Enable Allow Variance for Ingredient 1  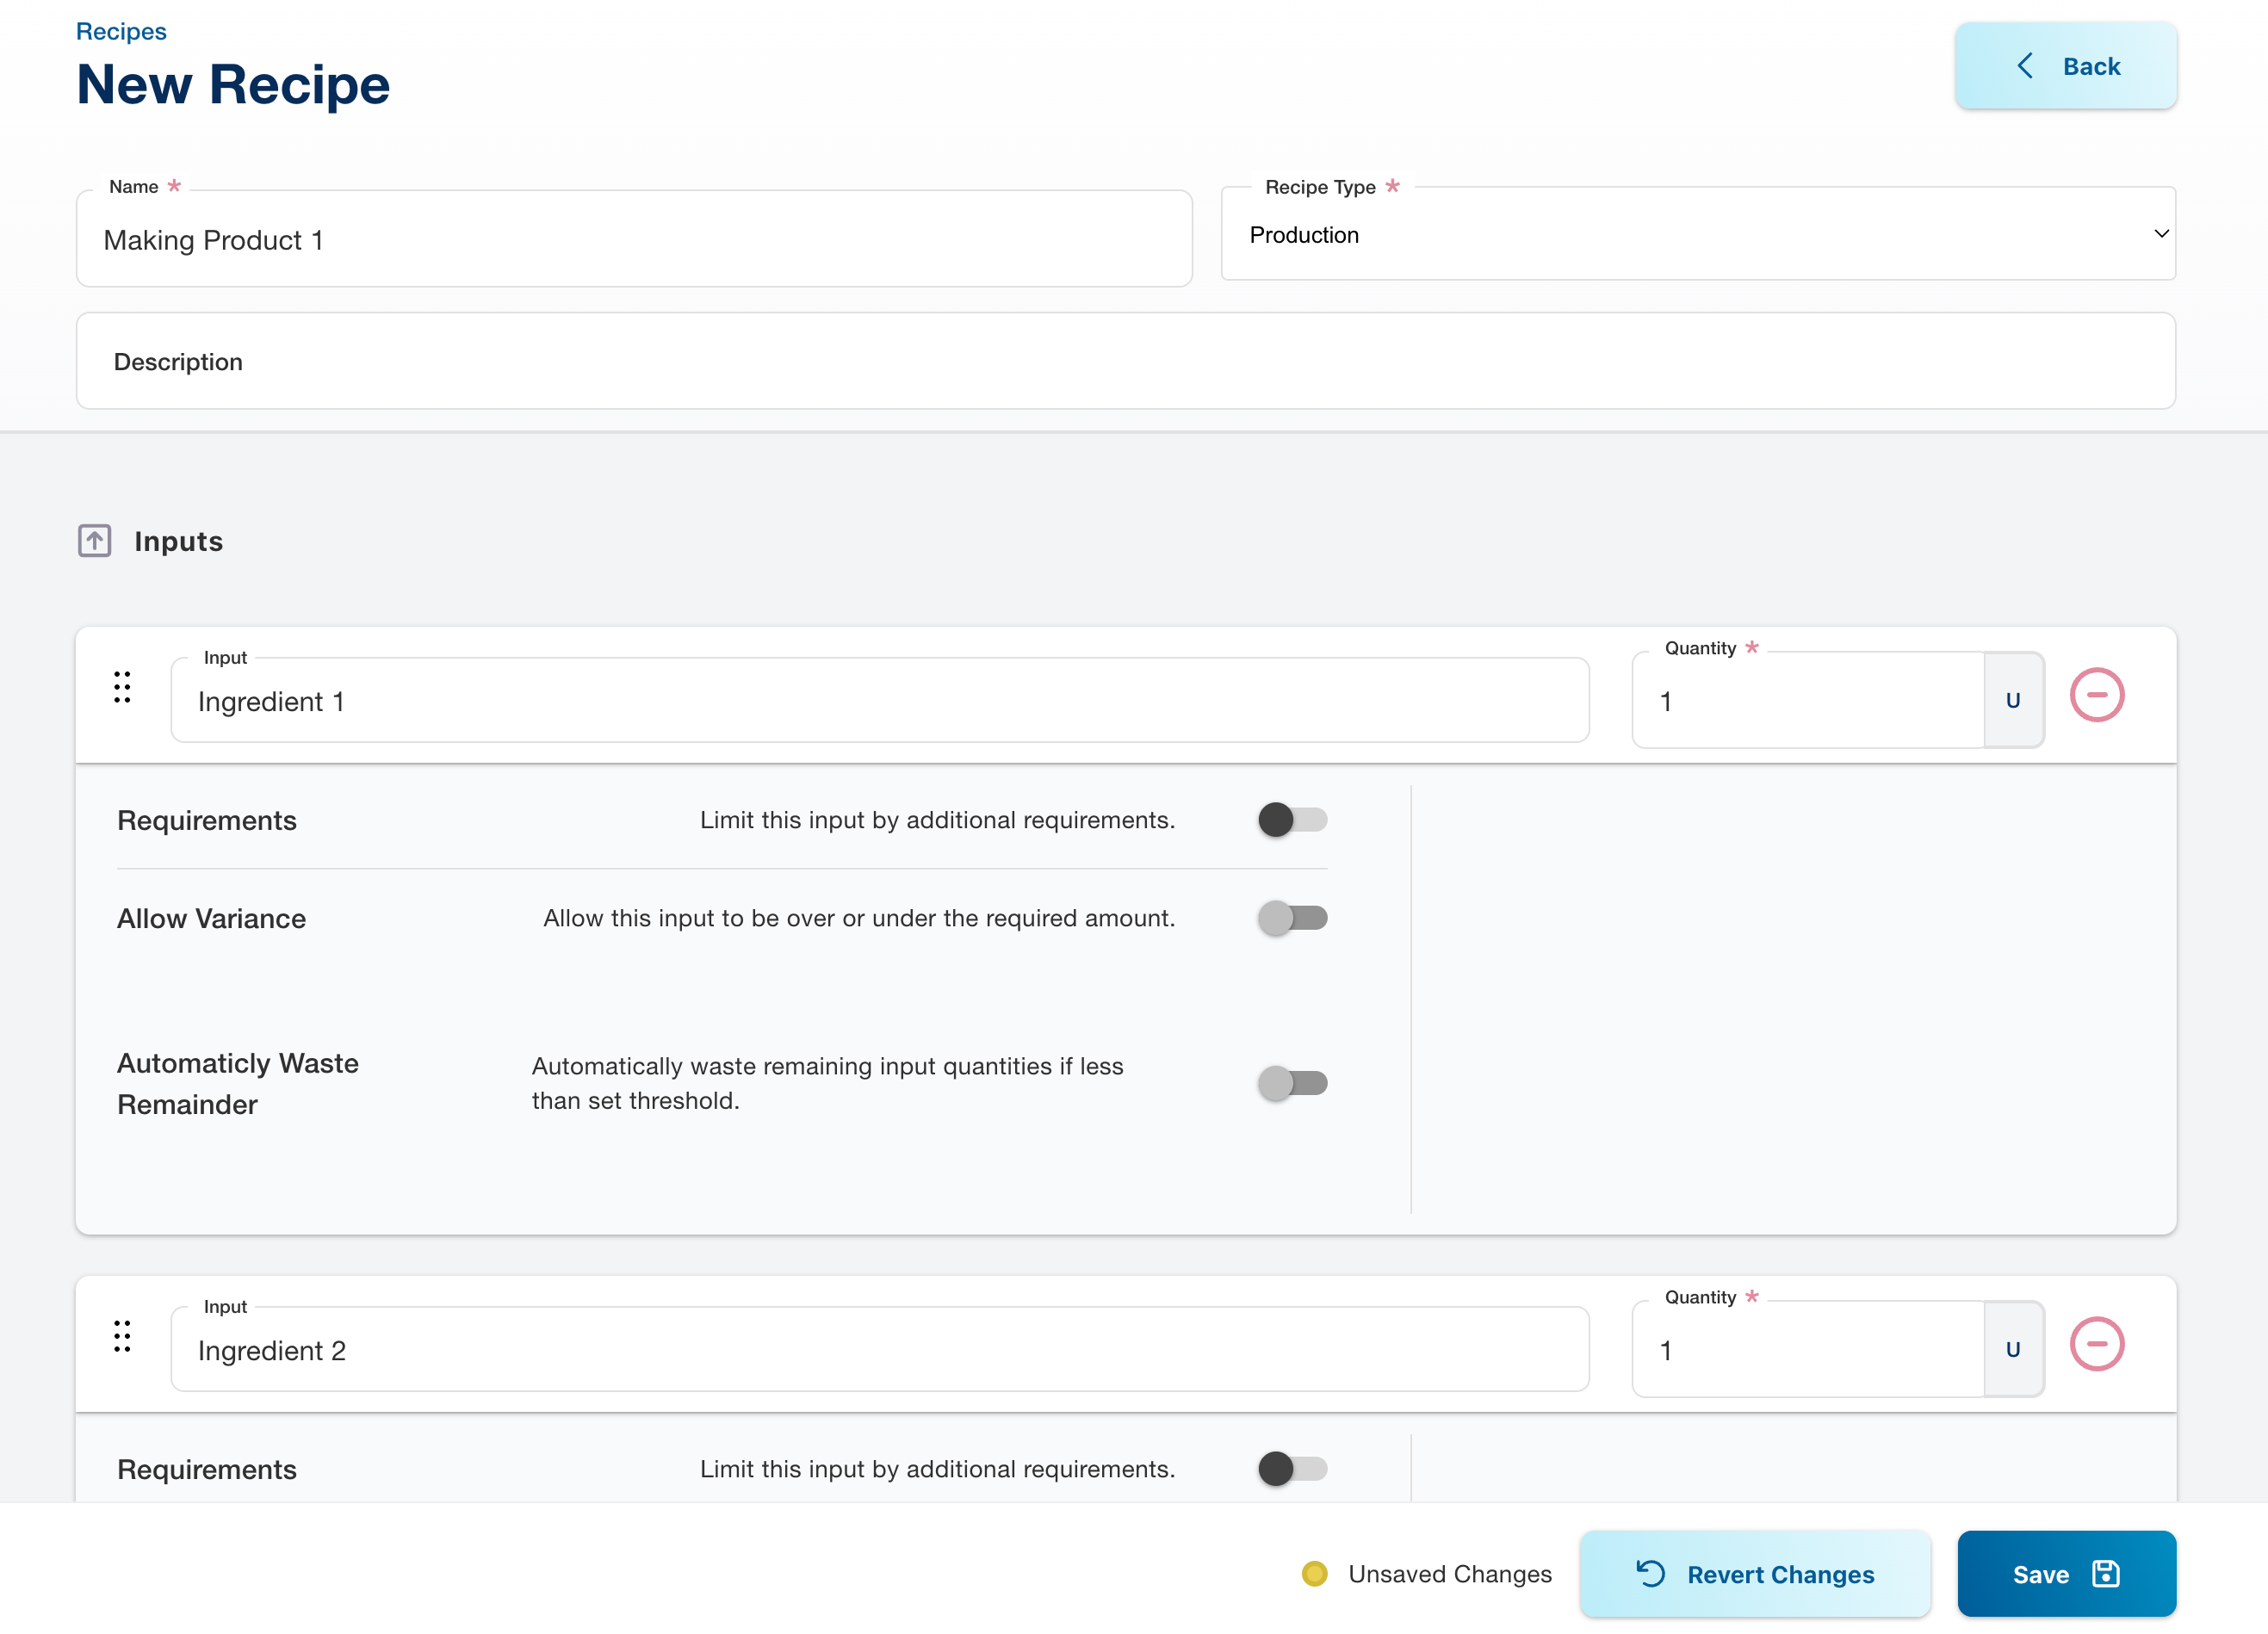pos(1292,918)
